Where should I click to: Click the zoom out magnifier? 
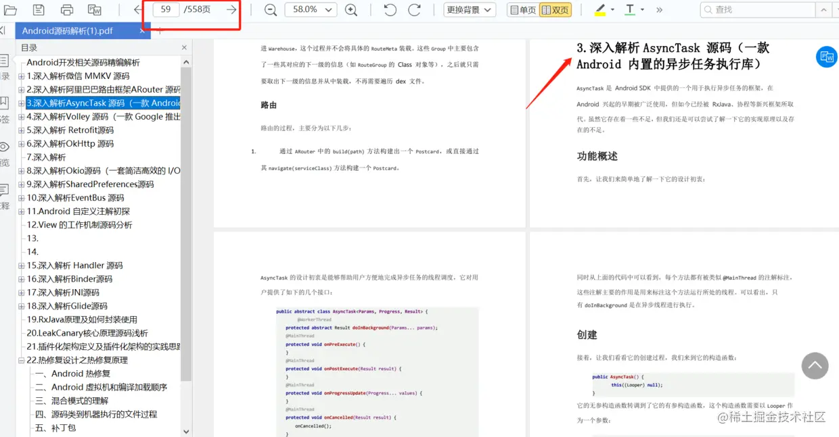click(x=270, y=9)
